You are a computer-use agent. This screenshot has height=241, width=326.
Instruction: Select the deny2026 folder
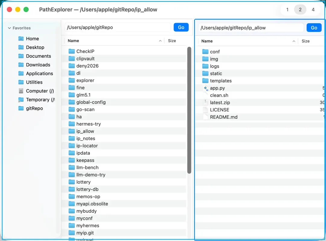[x=124, y=66]
